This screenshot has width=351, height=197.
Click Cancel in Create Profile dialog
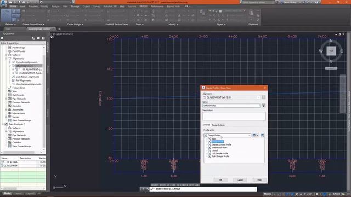(x=240, y=180)
